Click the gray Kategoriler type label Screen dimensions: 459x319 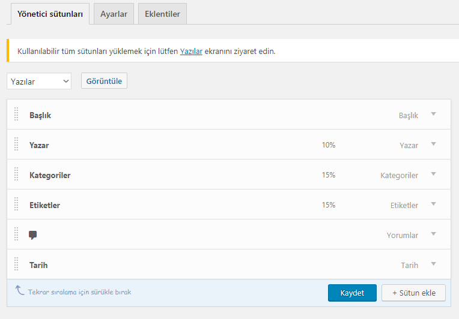tap(400, 176)
